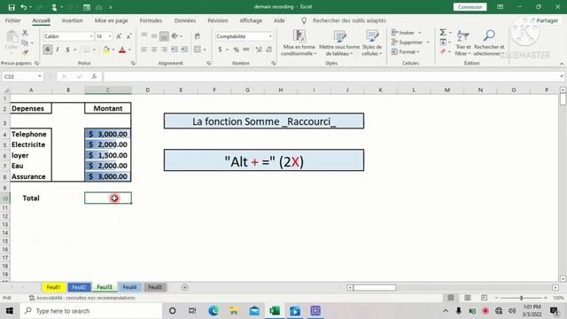Click the AutoSum sigma icon

coord(443,33)
